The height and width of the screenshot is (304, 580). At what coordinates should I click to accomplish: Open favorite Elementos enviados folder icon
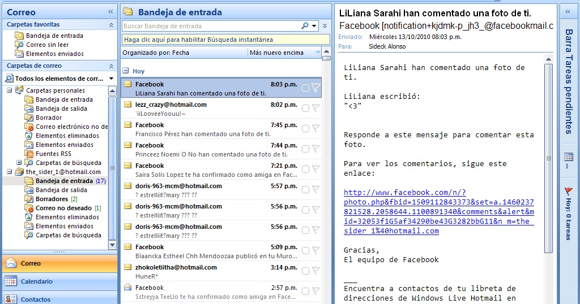click(19, 54)
